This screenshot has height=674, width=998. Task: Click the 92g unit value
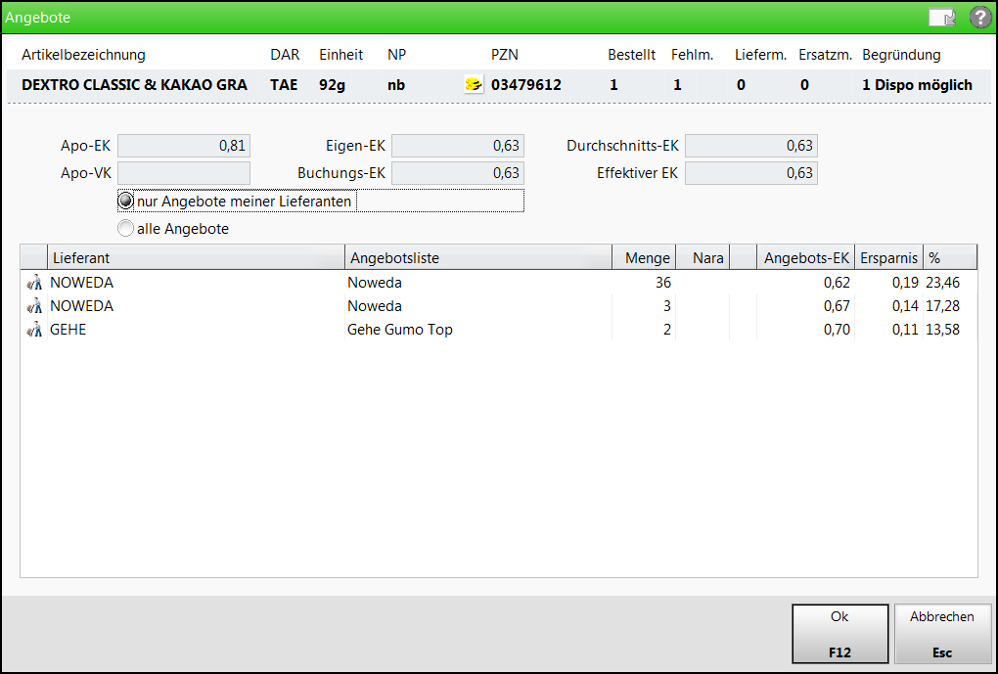[x=333, y=85]
